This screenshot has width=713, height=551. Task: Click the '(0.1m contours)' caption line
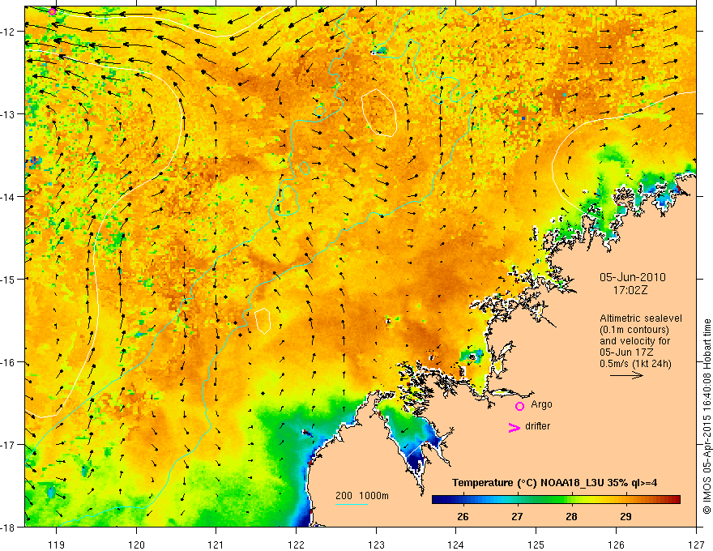click(634, 330)
